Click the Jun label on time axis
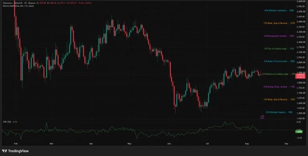 click(x=169, y=144)
